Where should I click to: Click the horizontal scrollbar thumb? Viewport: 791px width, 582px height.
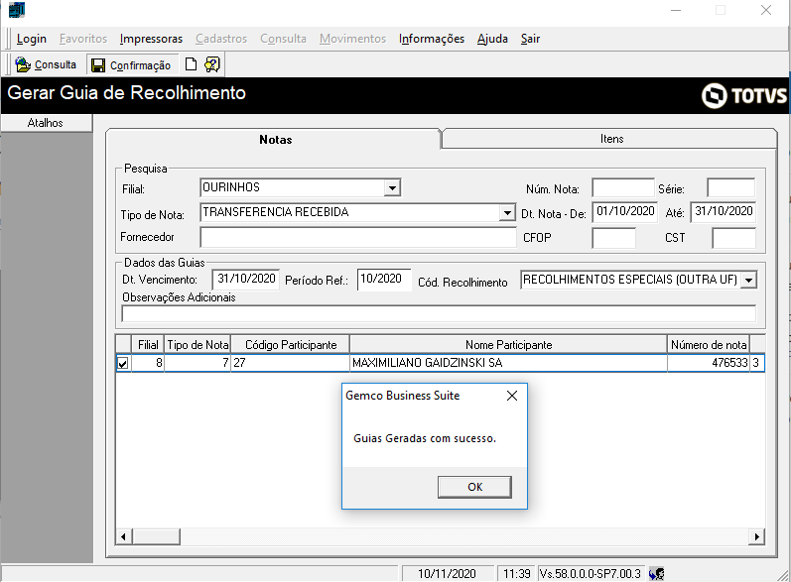(x=157, y=536)
